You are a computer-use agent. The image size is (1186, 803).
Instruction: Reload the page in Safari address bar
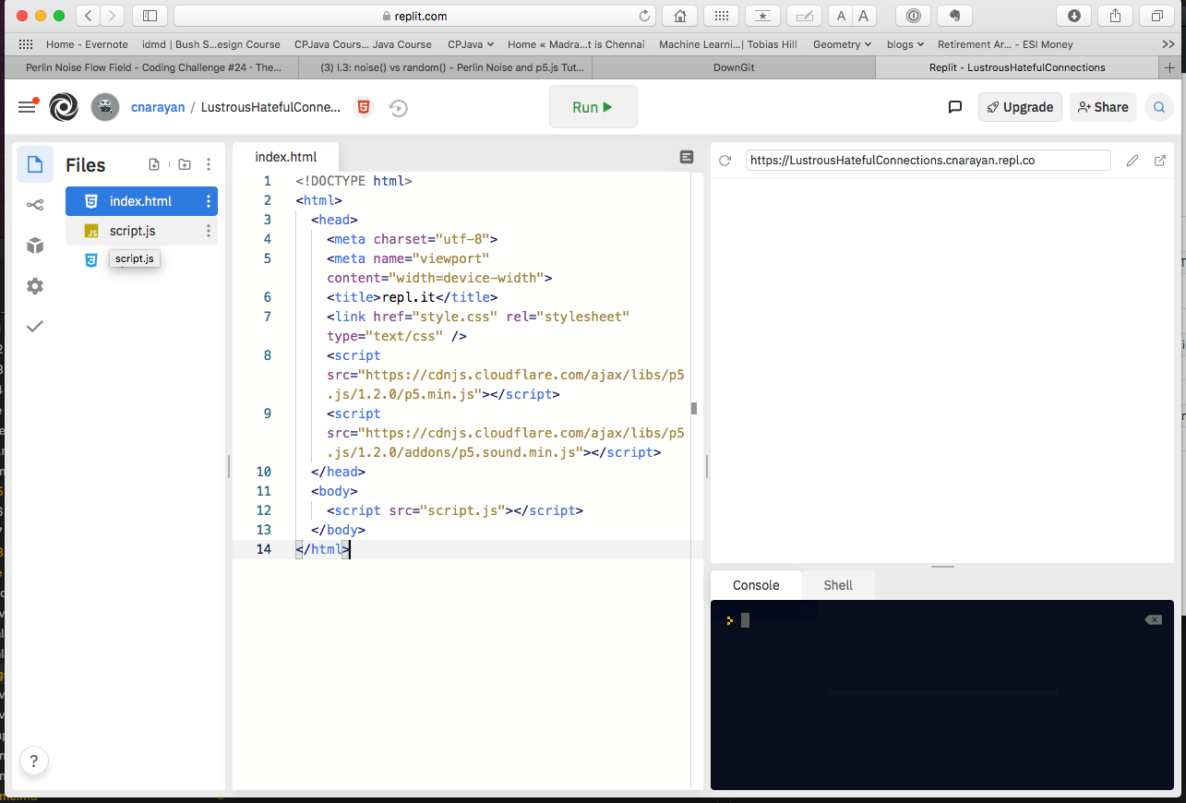click(x=644, y=16)
